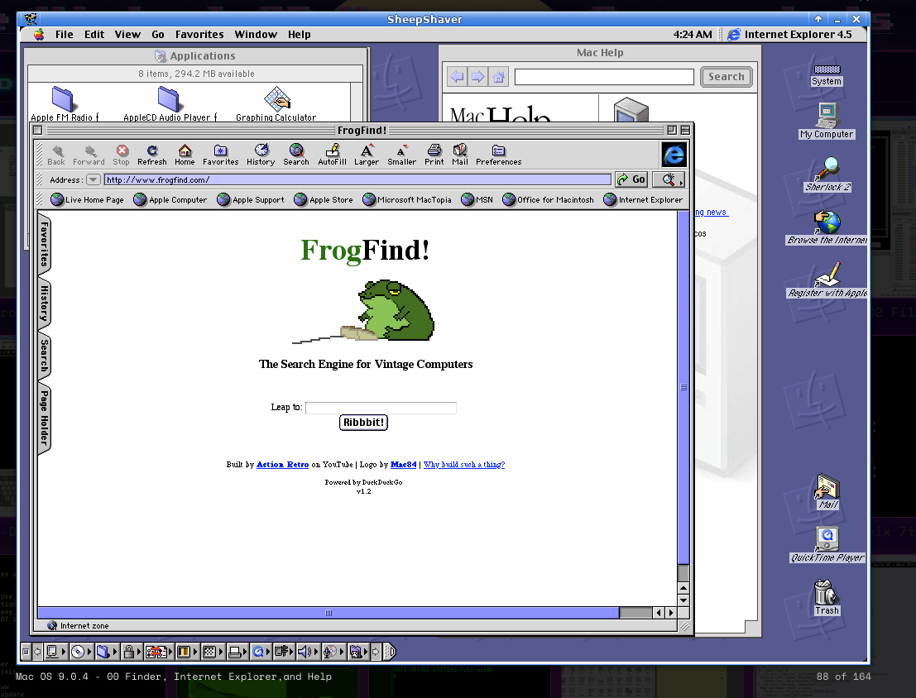This screenshot has width=916, height=698.
Task: Go to the Home page icon
Action: (185, 155)
